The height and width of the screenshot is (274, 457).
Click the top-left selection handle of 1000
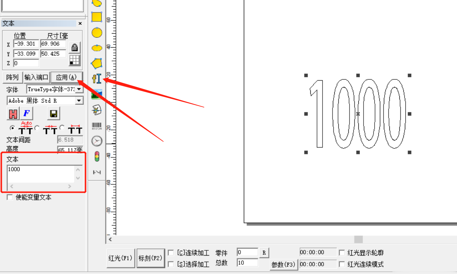pyautogui.click(x=306, y=75)
